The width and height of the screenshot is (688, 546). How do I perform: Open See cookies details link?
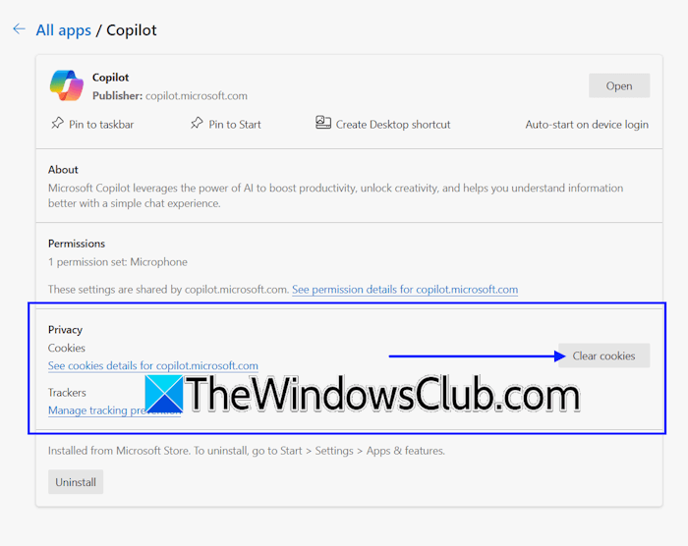(153, 365)
